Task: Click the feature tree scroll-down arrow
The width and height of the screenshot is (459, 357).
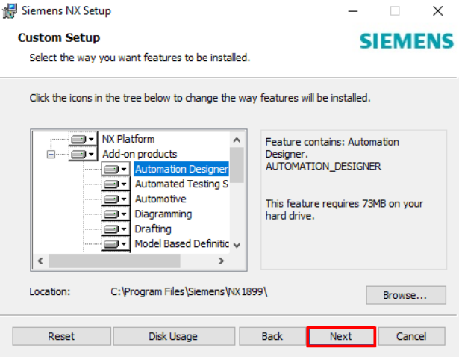Action: pyautogui.click(x=237, y=245)
